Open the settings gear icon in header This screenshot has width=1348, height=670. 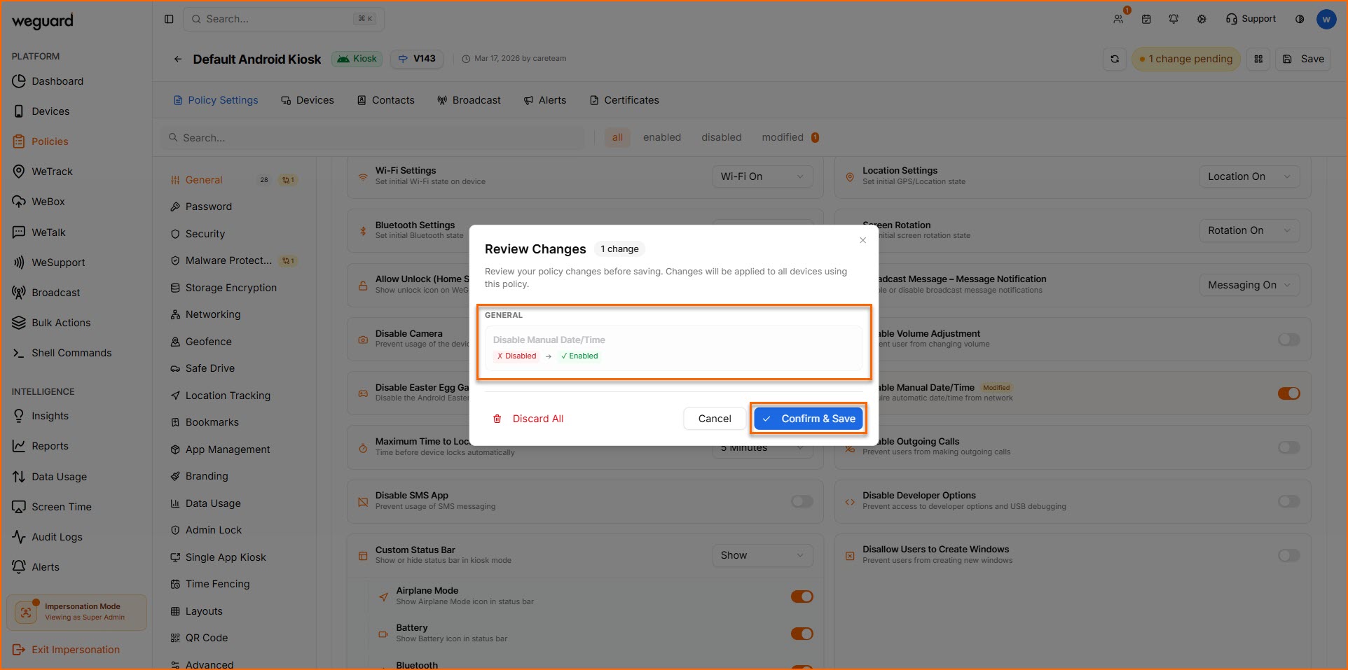pyautogui.click(x=1202, y=19)
